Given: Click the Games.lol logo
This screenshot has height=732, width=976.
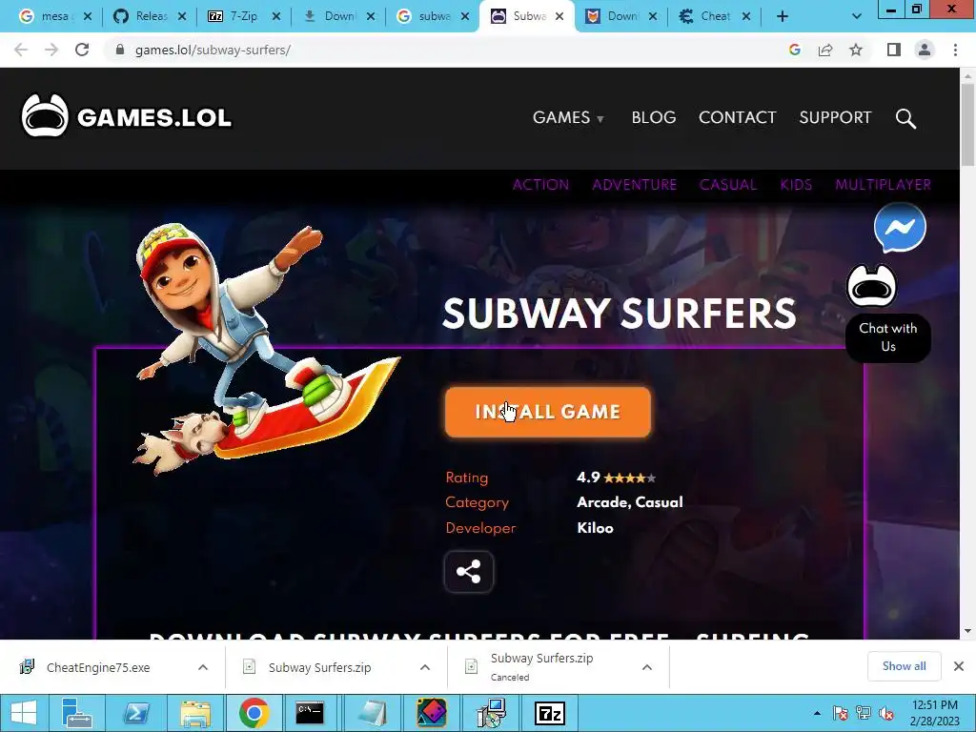Looking at the screenshot, I should click(127, 116).
